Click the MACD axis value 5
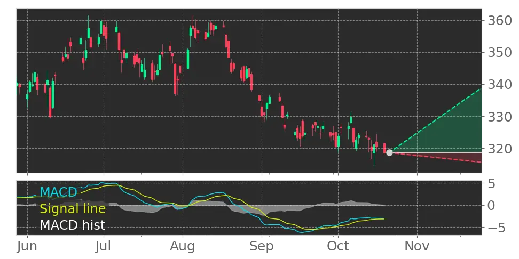This screenshot has width=519, height=259. click(492, 184)
